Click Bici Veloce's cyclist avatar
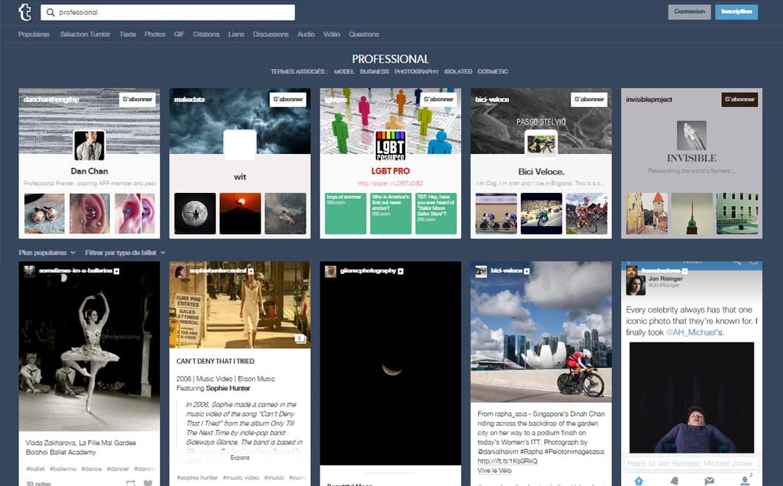This screenshot has height=486, width=783. click(x=541, y=145)
